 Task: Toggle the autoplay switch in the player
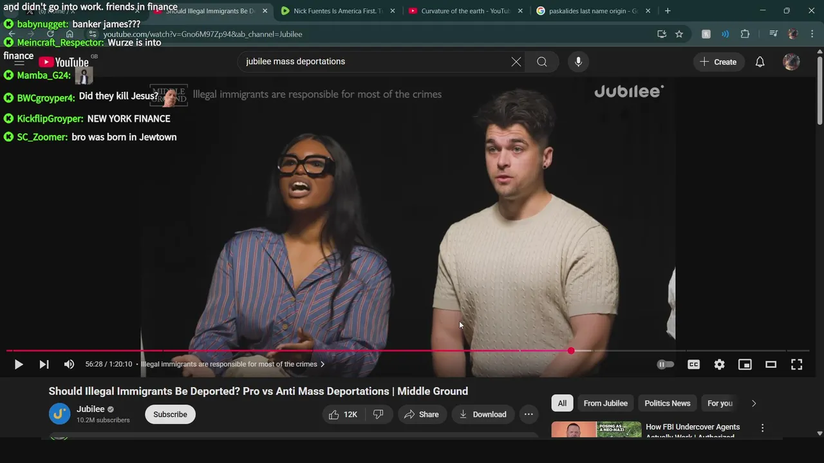[x=665, y=365]
